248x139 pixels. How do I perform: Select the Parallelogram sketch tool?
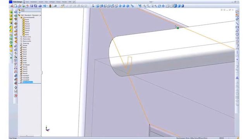[x=237, y=31]
